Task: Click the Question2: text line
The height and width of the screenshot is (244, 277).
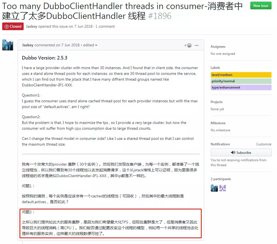Action: click(31, 117)
